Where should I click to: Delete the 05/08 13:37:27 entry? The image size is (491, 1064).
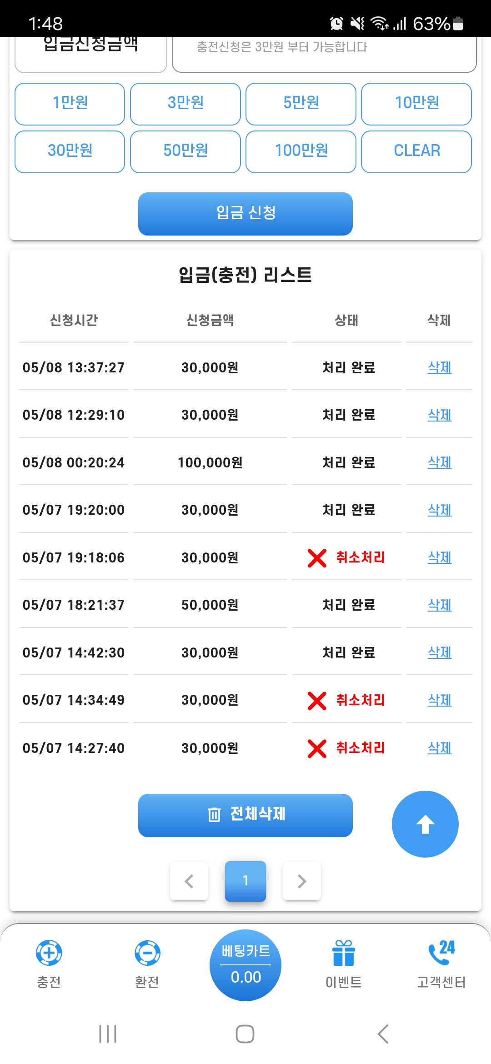pyautogui.click(x=440, y=367)
